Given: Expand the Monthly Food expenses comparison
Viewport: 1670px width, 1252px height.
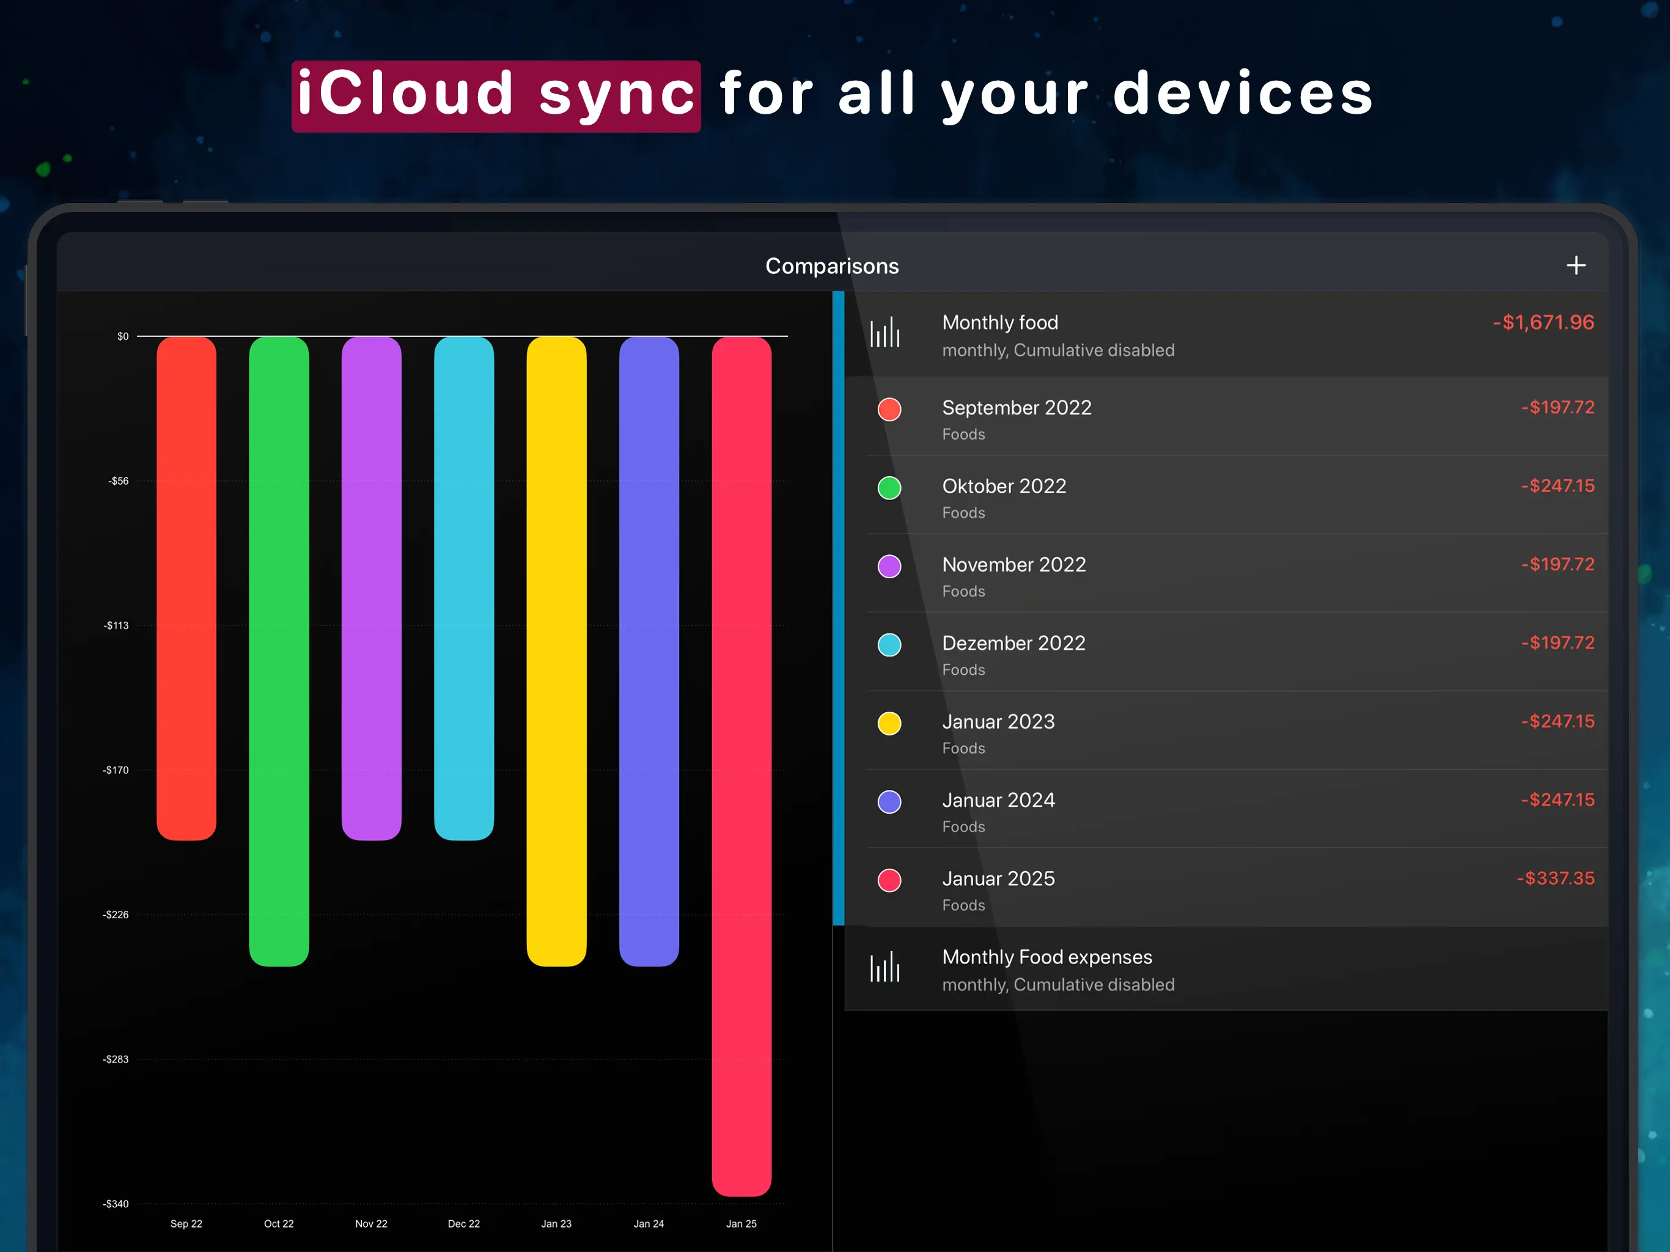Looking at the screenshot, I should tap(1057, 970).
